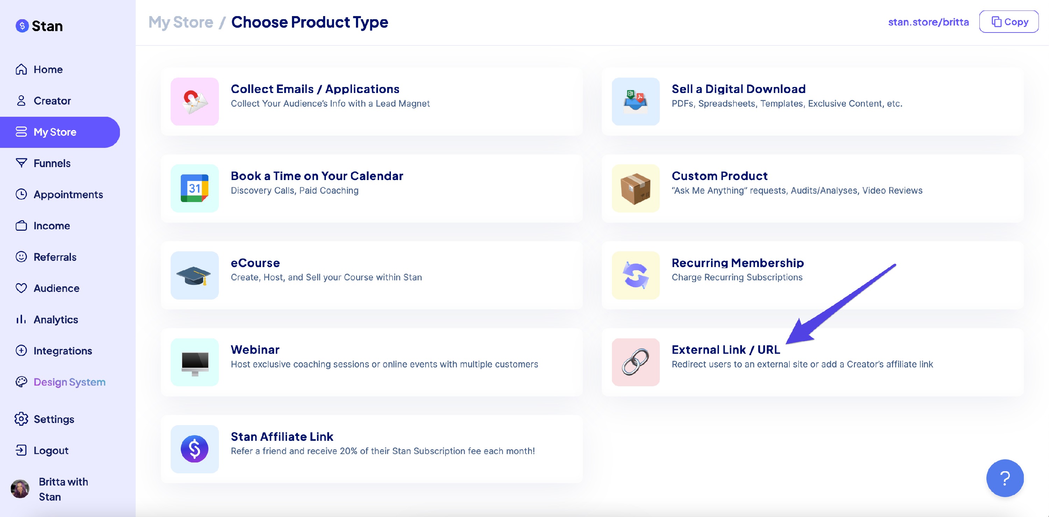Open the Creator section

[x=52, y=101]
